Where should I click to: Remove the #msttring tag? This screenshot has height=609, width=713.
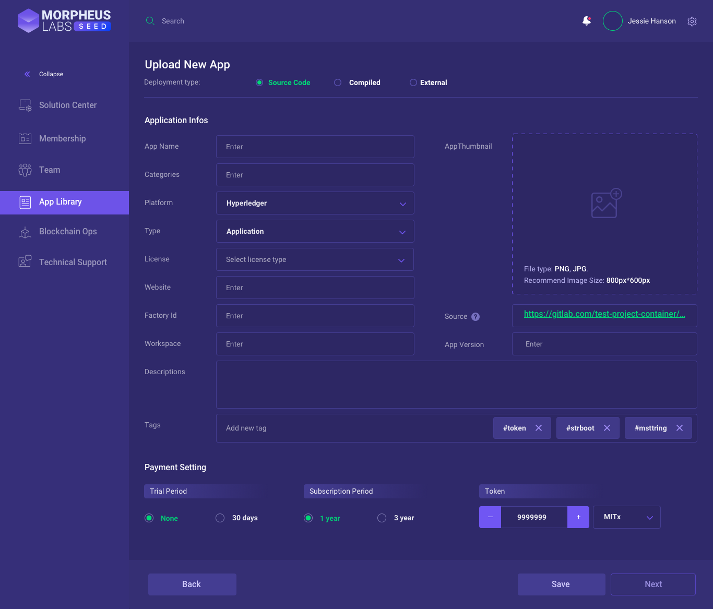pos(680,428)
